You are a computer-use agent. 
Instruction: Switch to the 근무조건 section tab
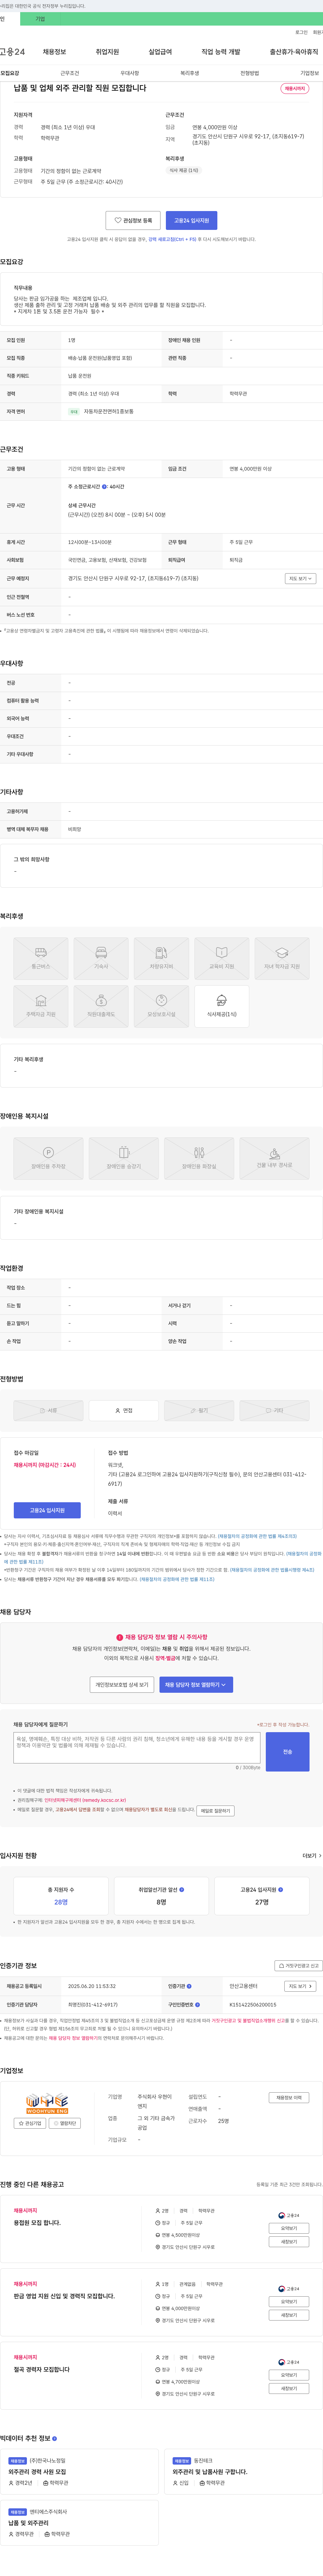click(x=70, y=73)
